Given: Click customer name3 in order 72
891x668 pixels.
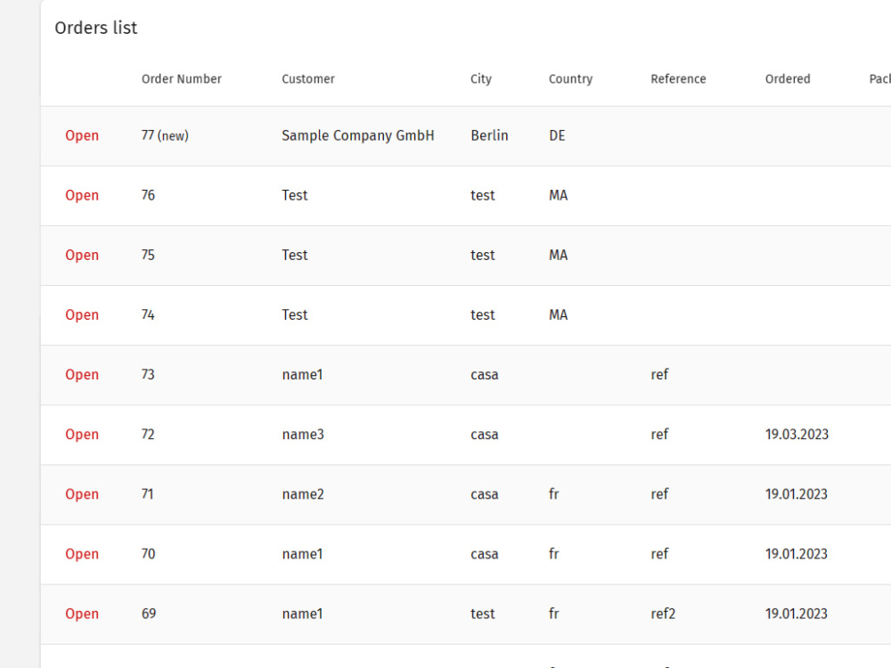Looking at the screenshot, I should (x=303, y=435).
